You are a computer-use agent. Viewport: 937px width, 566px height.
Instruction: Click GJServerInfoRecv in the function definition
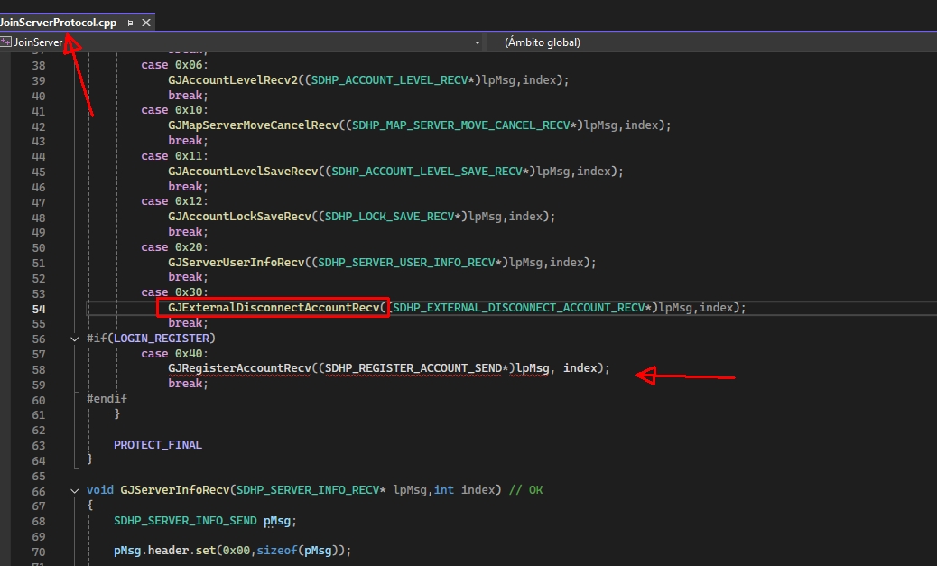[x=174, y=490]
